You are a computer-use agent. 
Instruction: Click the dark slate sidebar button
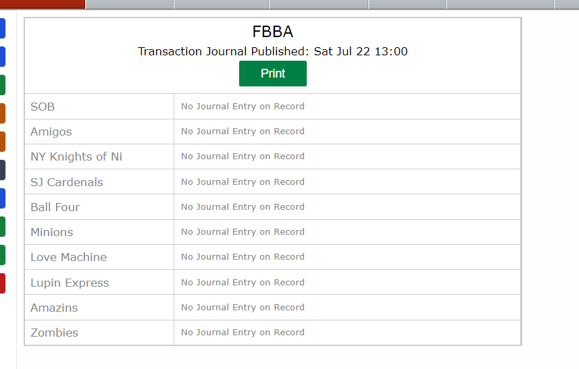click(x=3, y=170)
